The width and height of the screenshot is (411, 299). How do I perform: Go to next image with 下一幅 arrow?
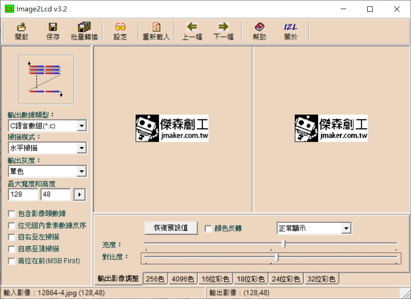pyautogui.click(x=224, y=31)
